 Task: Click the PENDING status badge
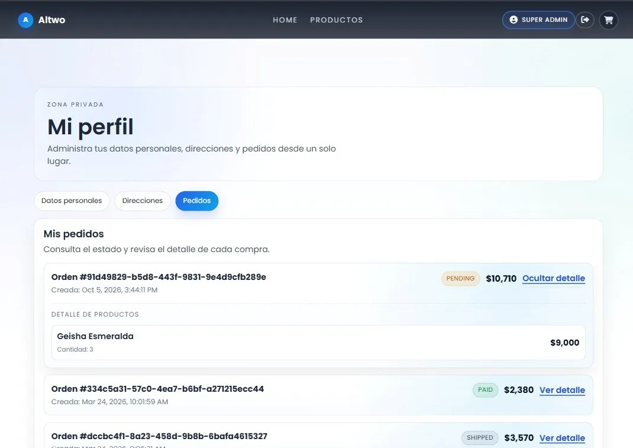pyautogui.click(x=460, y=278)
